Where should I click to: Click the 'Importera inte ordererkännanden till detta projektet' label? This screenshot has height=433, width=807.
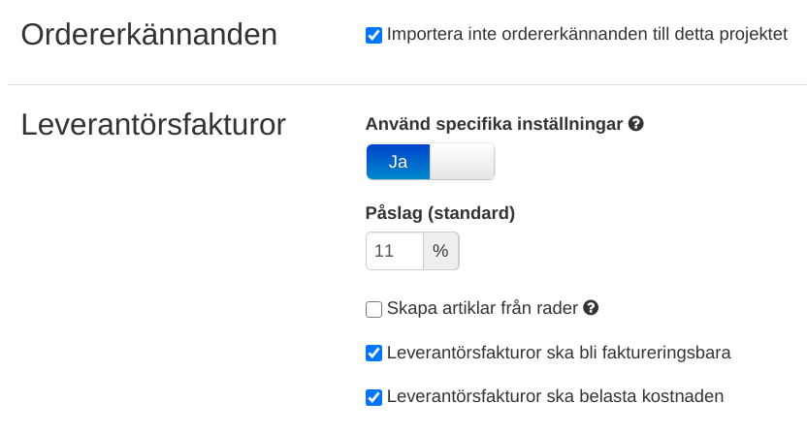pos(586,35)
